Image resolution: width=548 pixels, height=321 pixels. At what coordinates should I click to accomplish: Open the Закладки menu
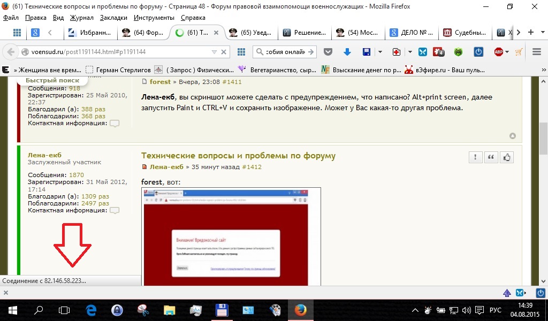113,17
